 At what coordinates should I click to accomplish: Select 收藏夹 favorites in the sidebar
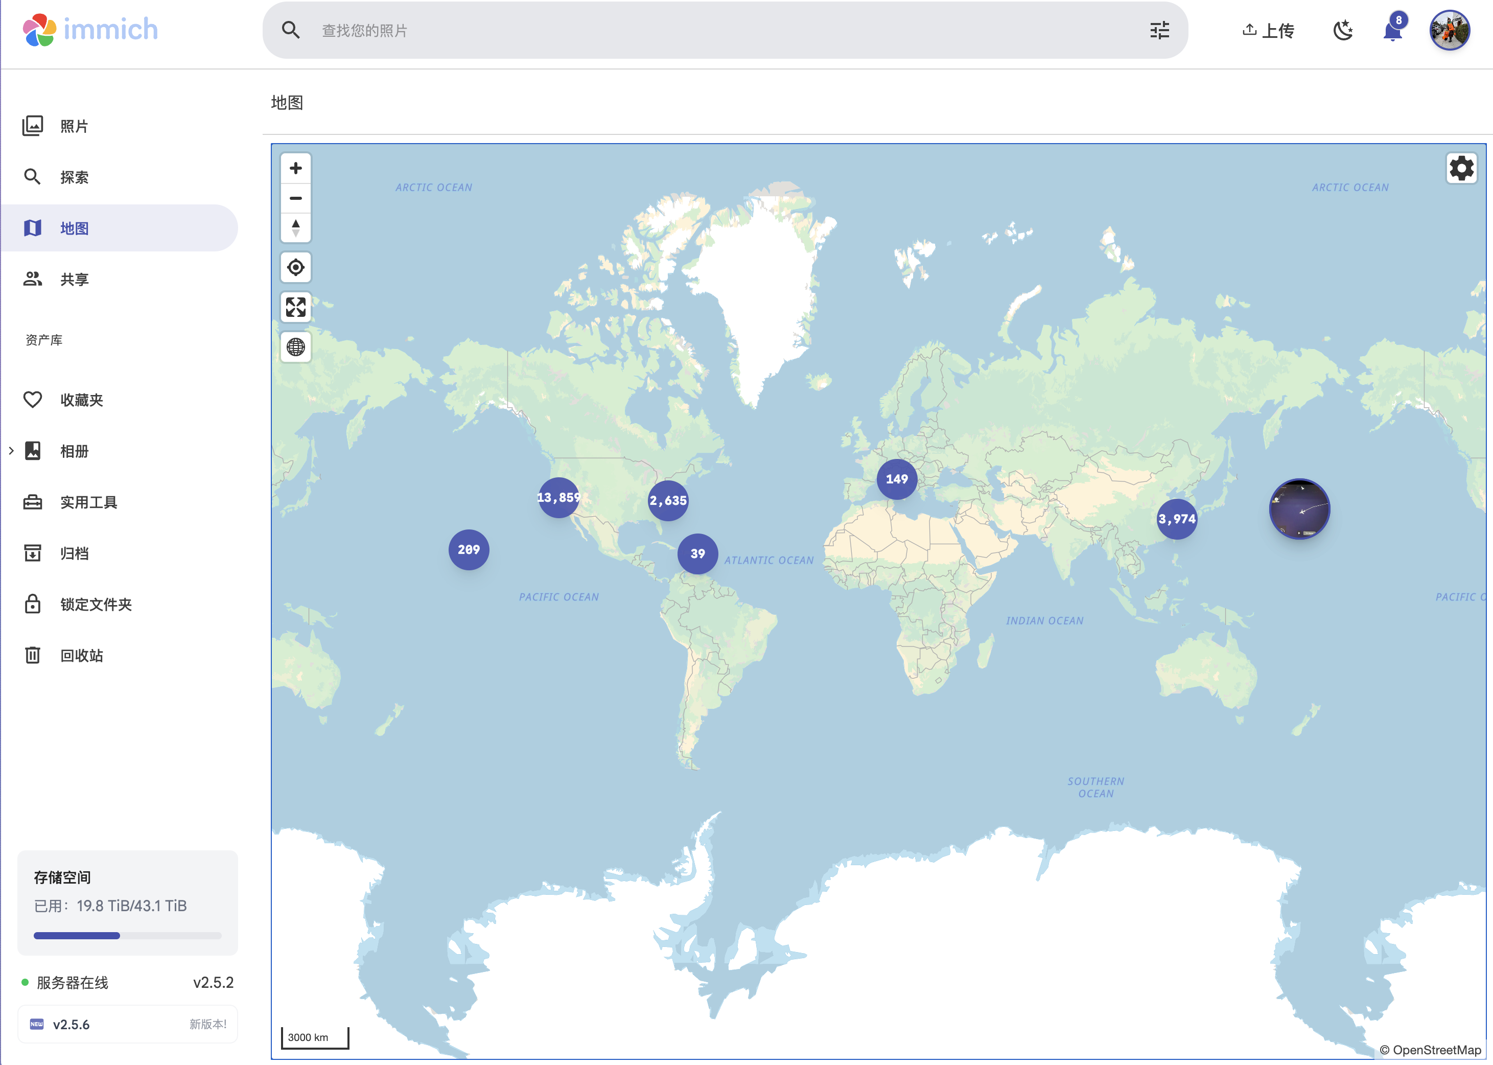pyautogui.click(x=80, y=400)
